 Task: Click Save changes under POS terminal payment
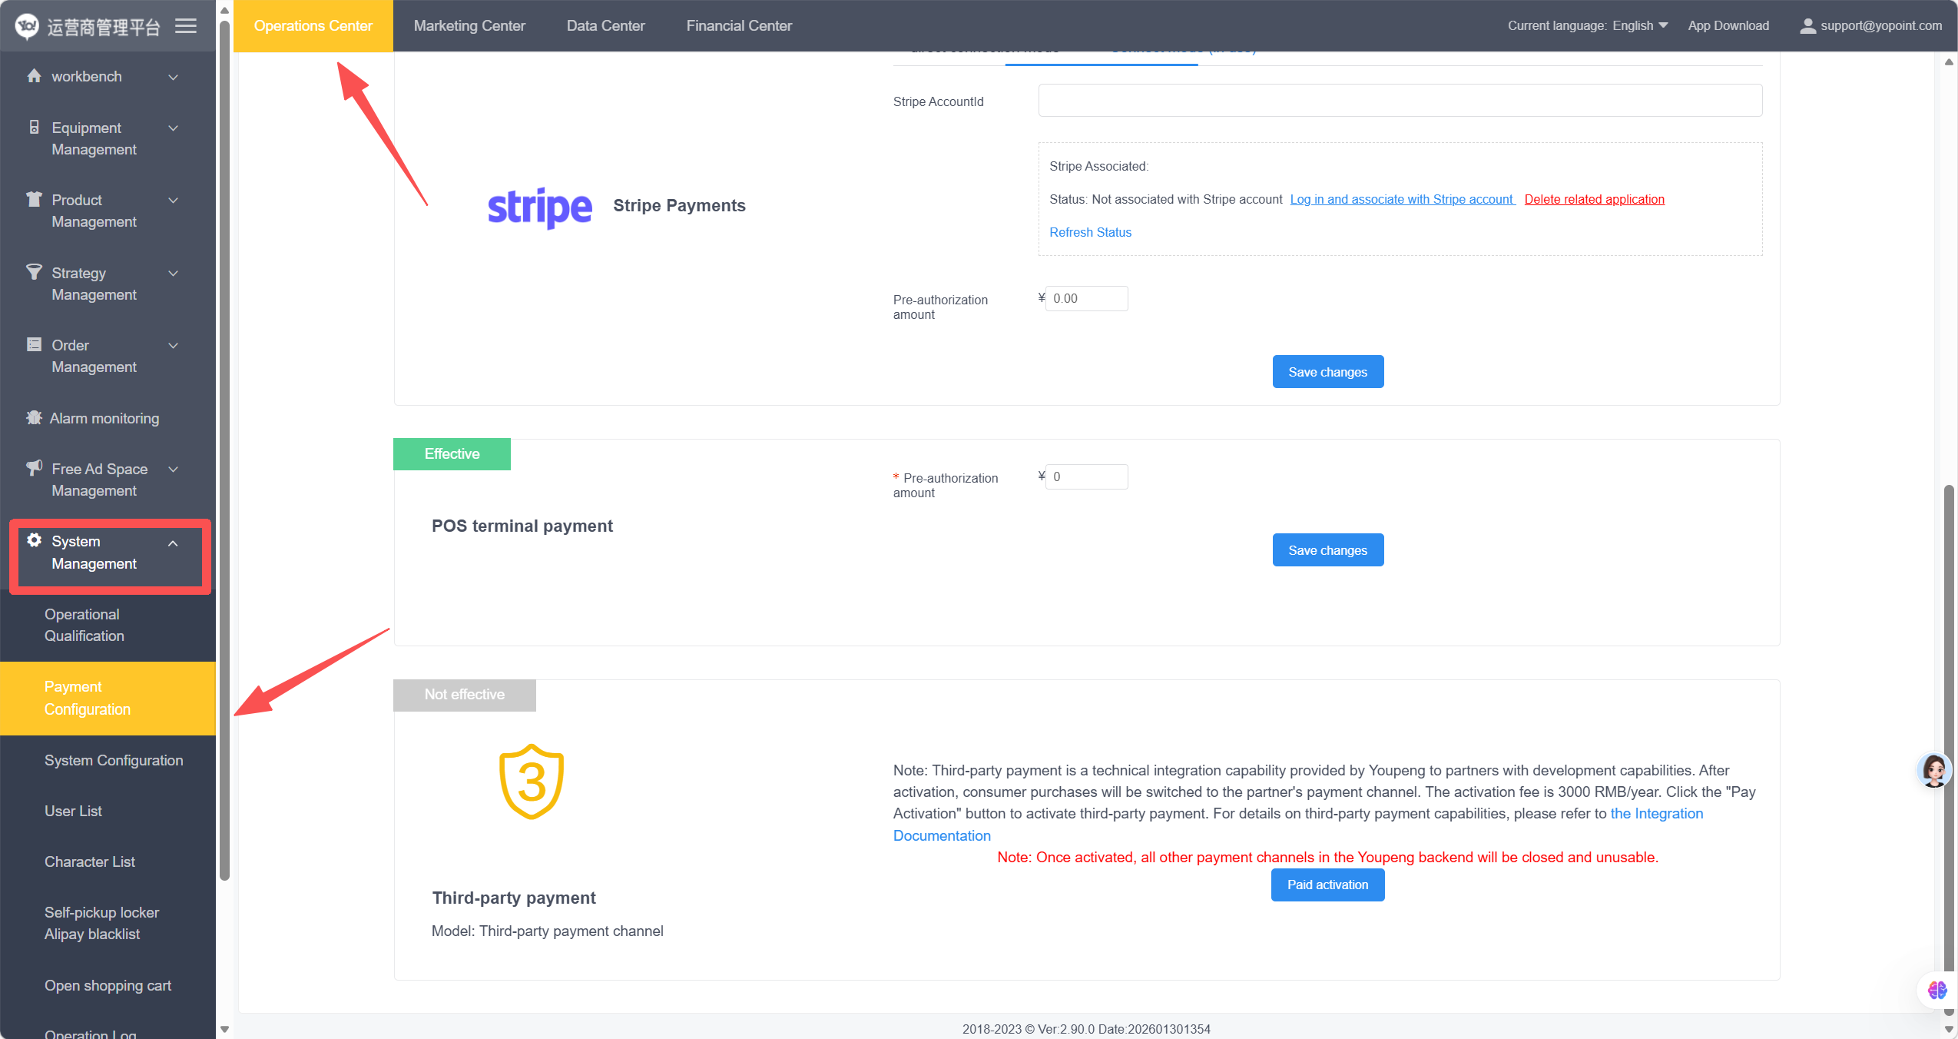coord(1327,550)
